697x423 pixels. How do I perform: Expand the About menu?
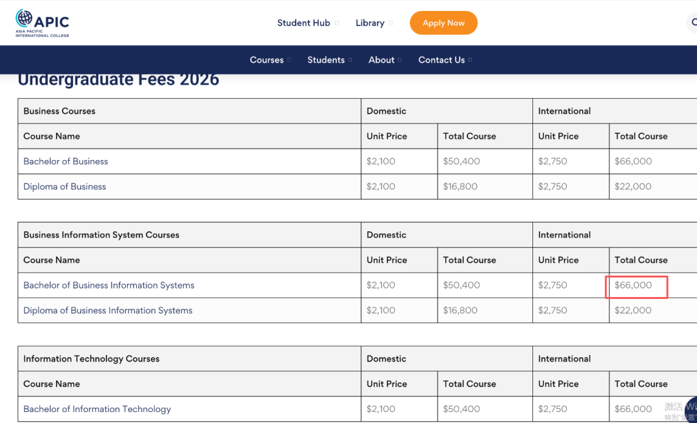385,60
